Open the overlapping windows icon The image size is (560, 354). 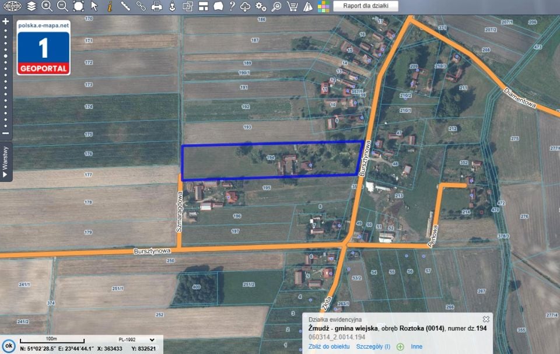tap(187, 6)
